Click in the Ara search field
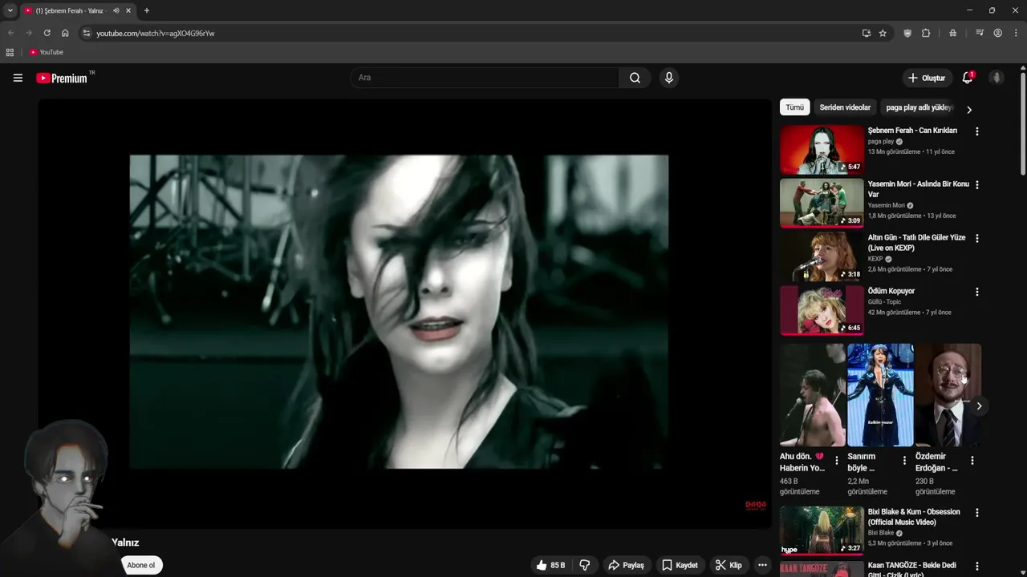This screenshot has height=577, width=1027. [484, 78]
